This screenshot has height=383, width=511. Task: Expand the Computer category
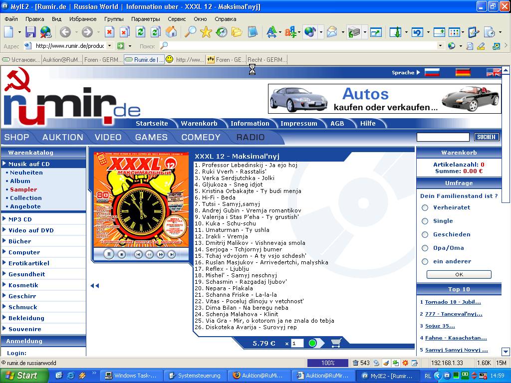[24, 252]
